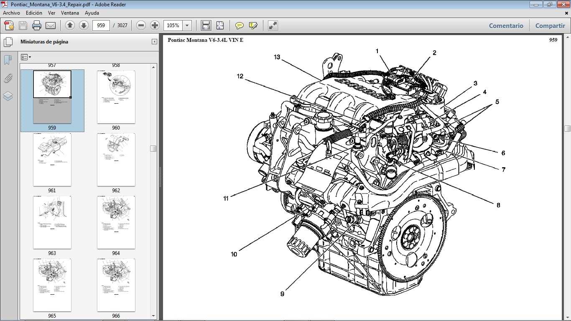This screenshot has width=571, height=321.
Task: Click the "Pontiac Montana V6-3.4L VIN E" header text
Action: [x=205, y=40]
